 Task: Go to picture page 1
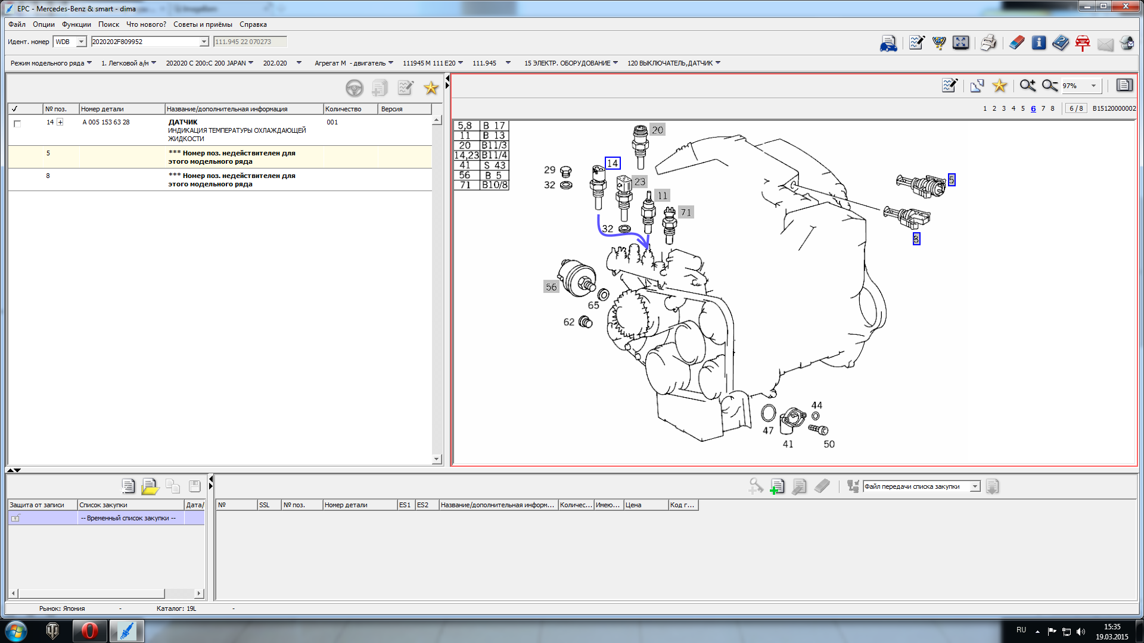pos(985,108)
